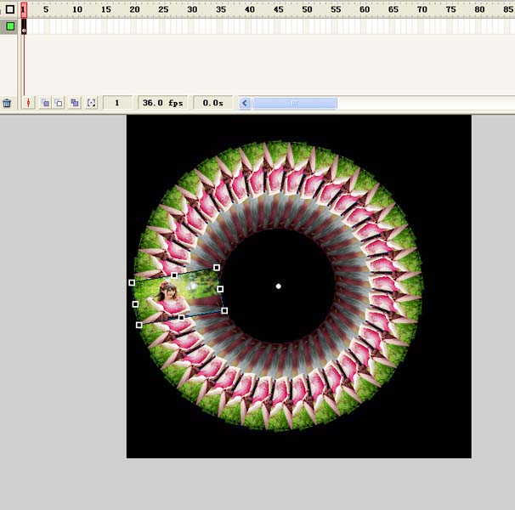515x510 pixels.
Task: Move playhead to frame 65 on ruler
Action: [x=393, y=9]
